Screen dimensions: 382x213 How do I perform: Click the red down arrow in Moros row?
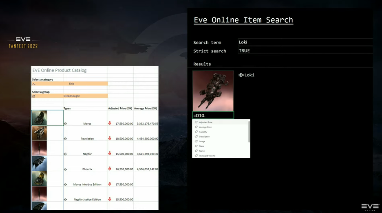click(x=110, y=123)
